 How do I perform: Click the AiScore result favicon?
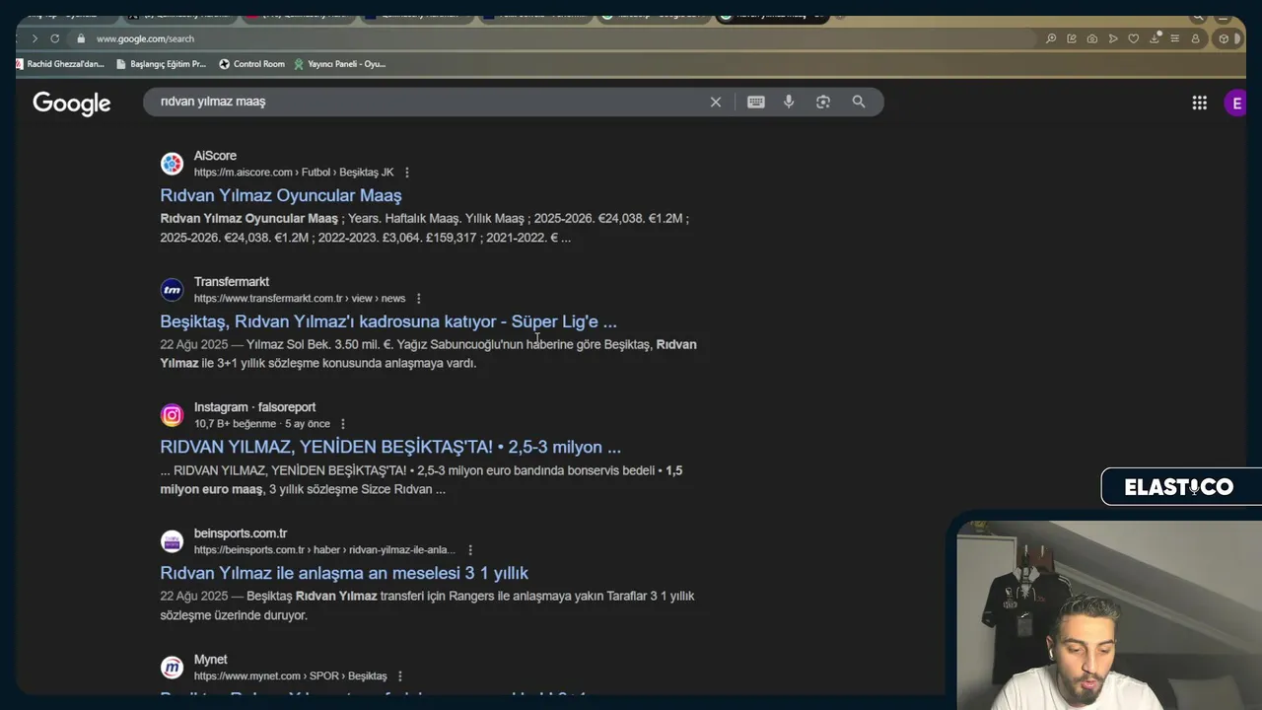click(x=173, y=164)
